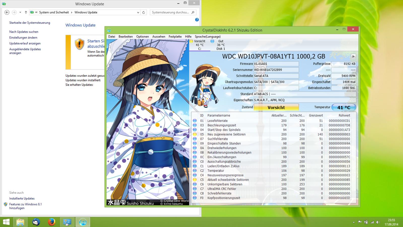
Task: Click the blue status icon for Drehwiederholungen
Action: pos(195,148)
